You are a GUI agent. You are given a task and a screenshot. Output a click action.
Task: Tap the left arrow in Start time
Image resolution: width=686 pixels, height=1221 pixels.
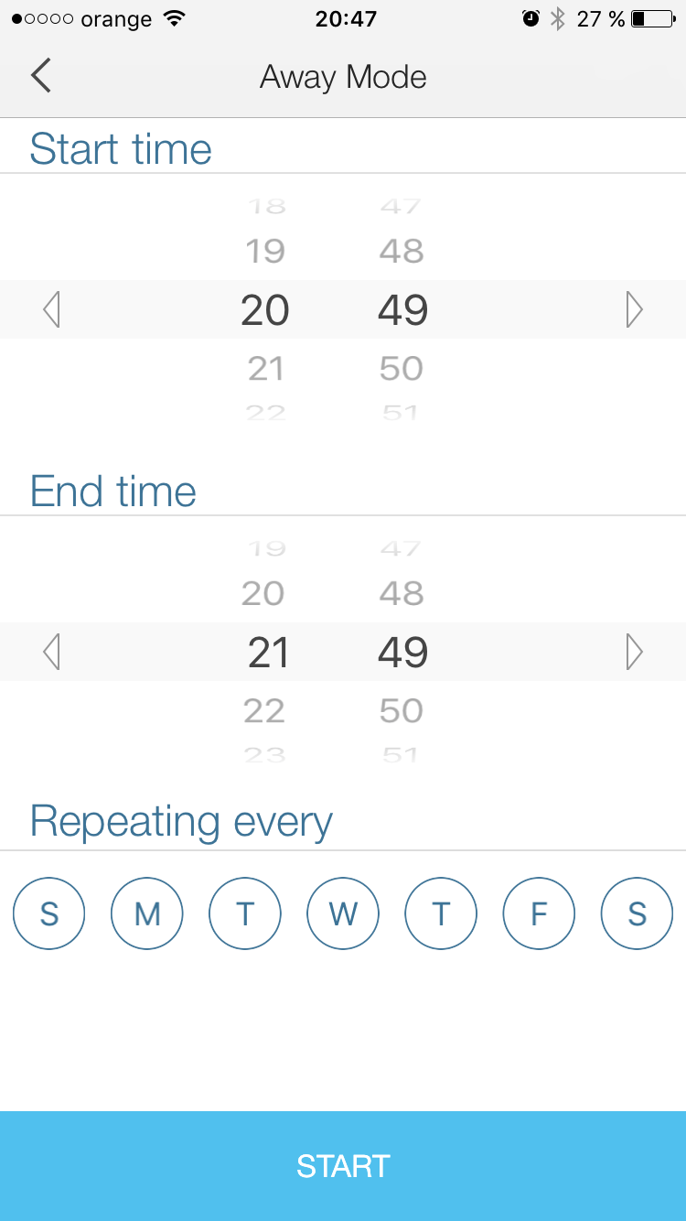click(x=51, y=310)
